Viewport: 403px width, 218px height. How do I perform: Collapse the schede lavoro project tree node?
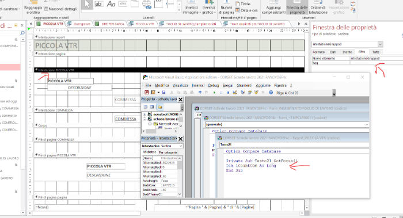click(145, 119)
